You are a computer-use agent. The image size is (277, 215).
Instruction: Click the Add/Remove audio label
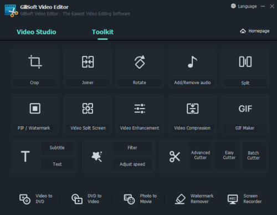[192, 83]
